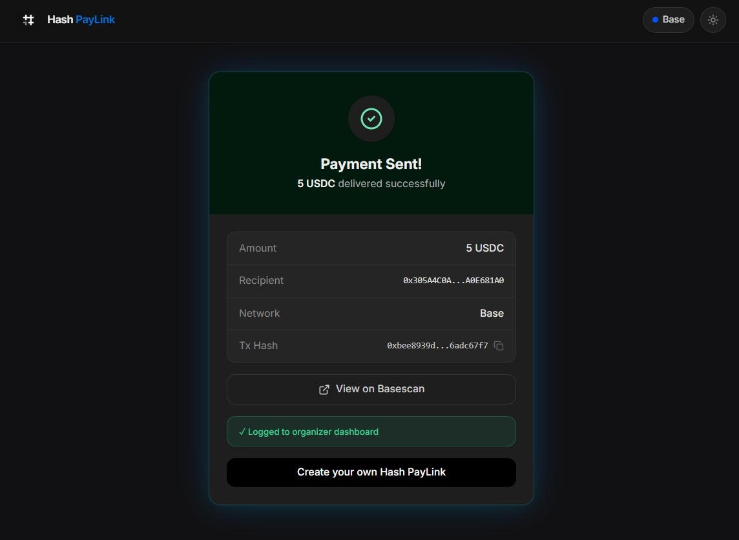Click the Network label

click(259, 313)
